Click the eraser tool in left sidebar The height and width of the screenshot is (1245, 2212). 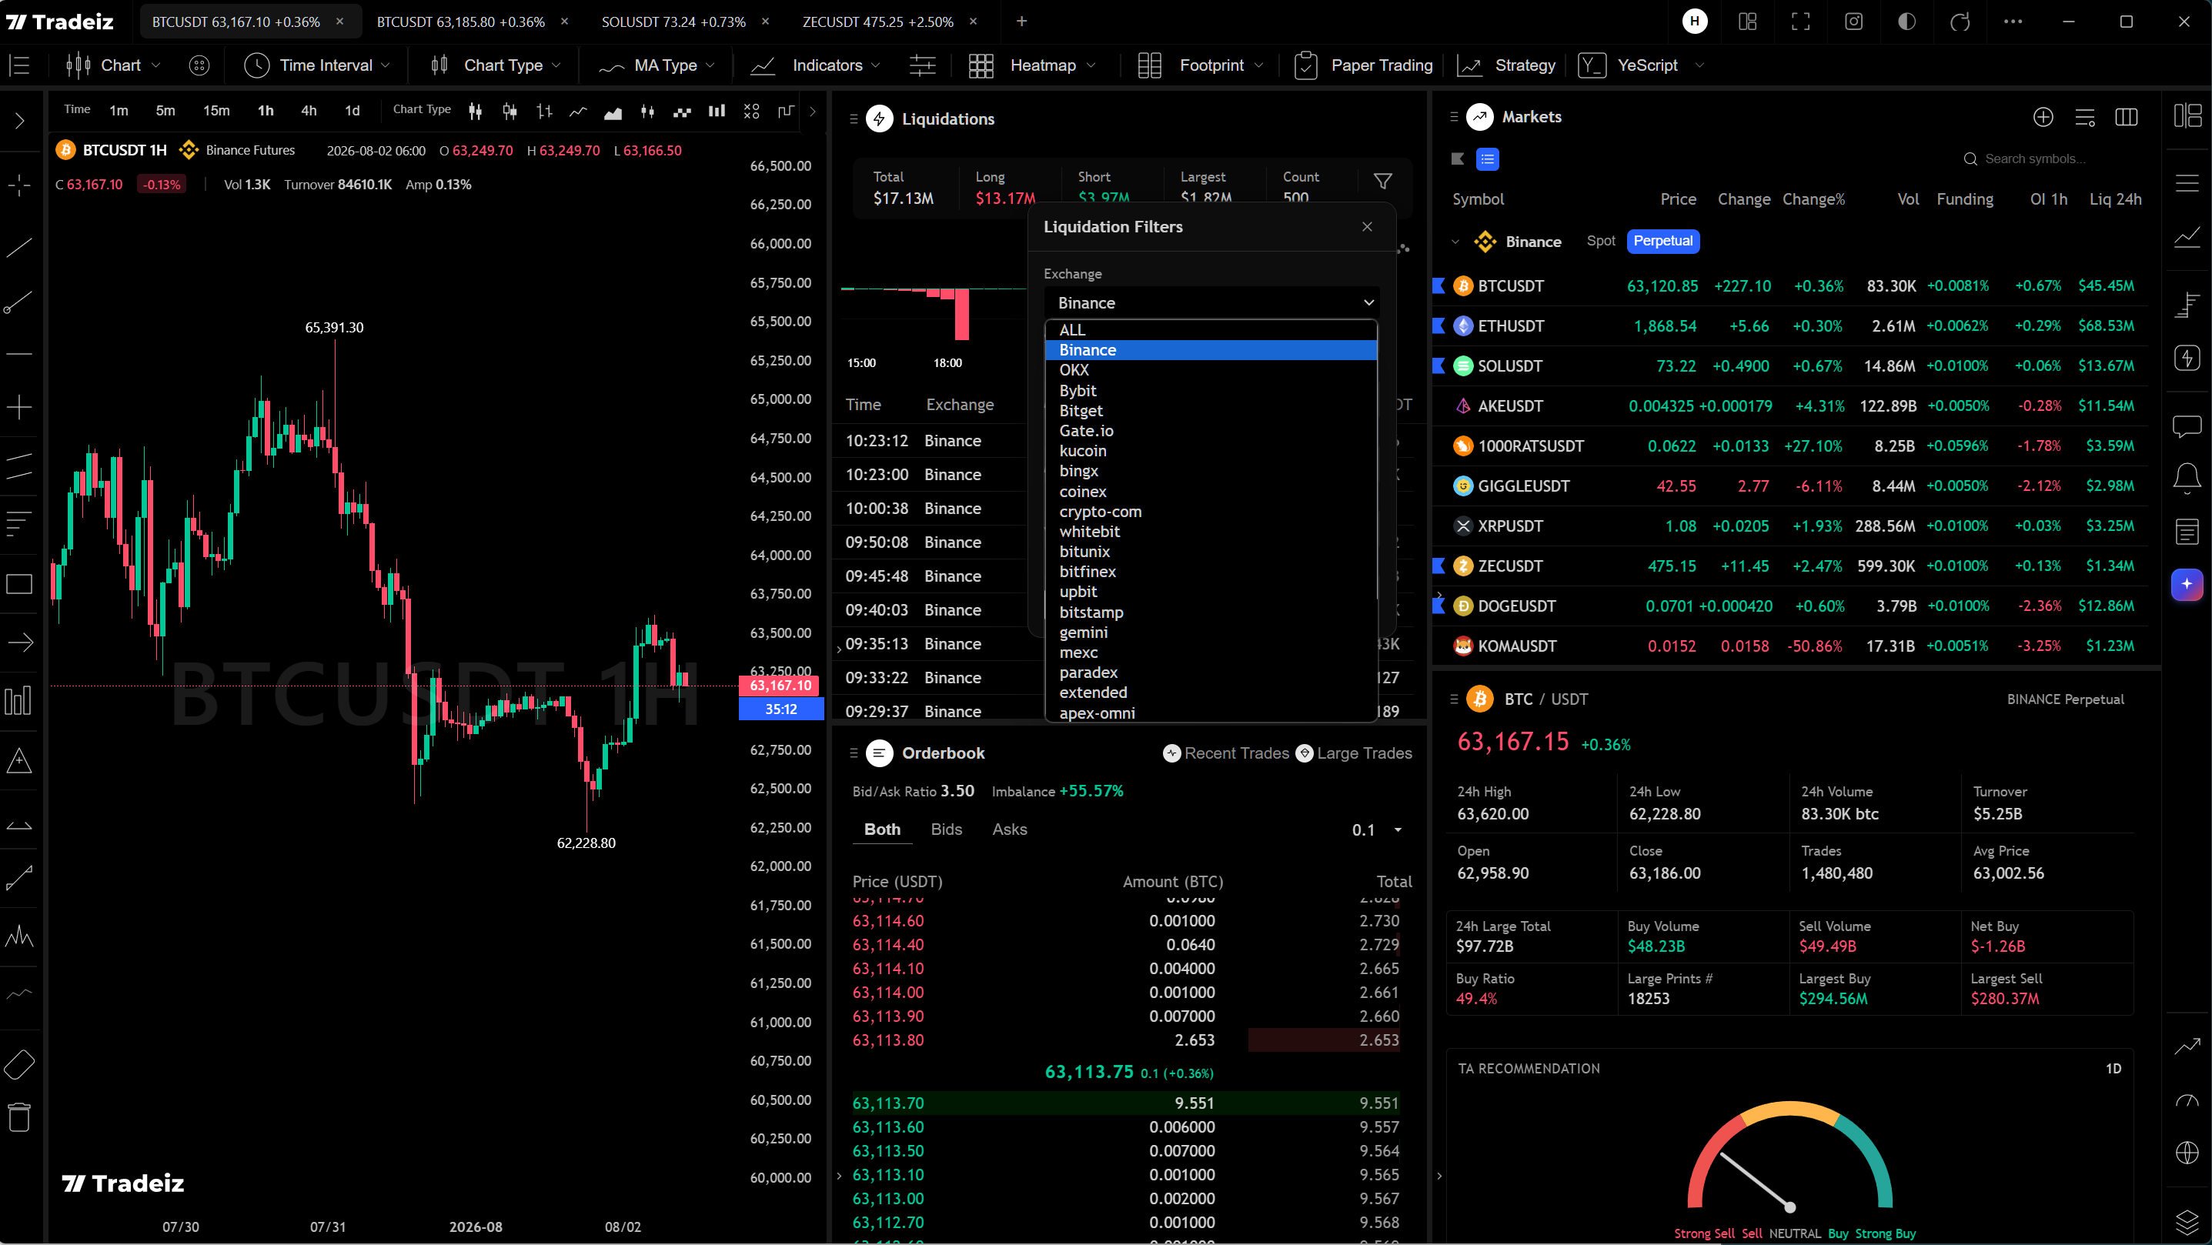pos(19,1065)
